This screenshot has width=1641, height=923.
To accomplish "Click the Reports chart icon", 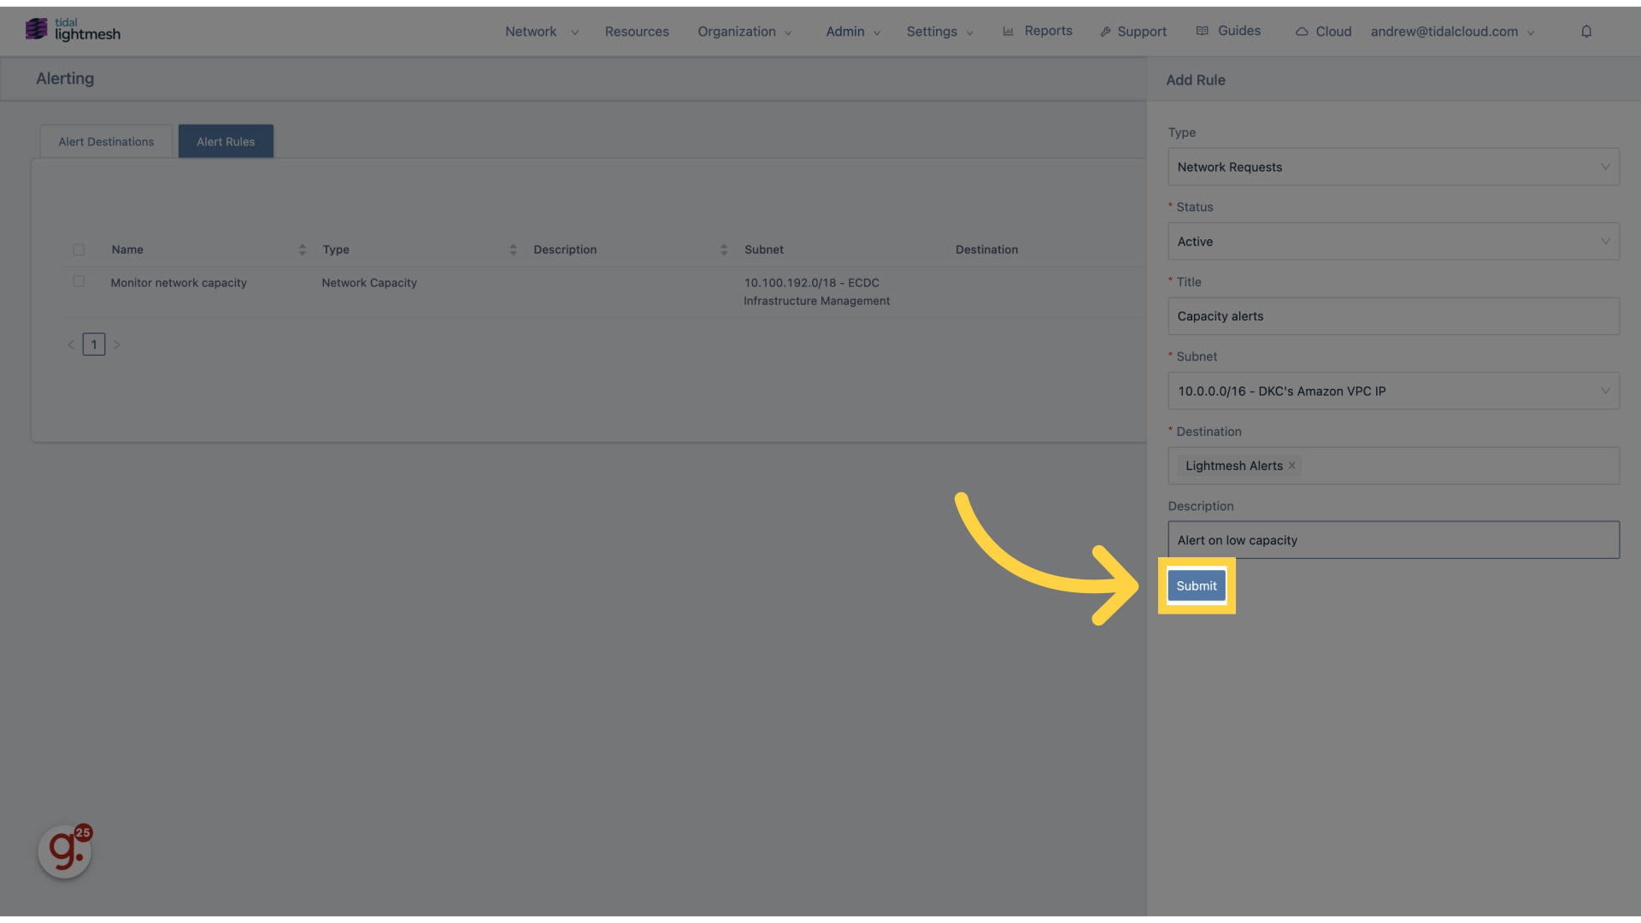I will pos(1009,31).
